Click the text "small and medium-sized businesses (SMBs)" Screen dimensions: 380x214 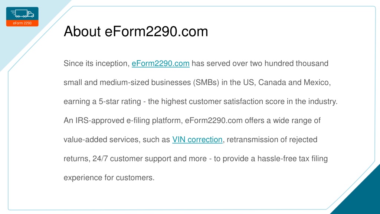coord(141,82)
